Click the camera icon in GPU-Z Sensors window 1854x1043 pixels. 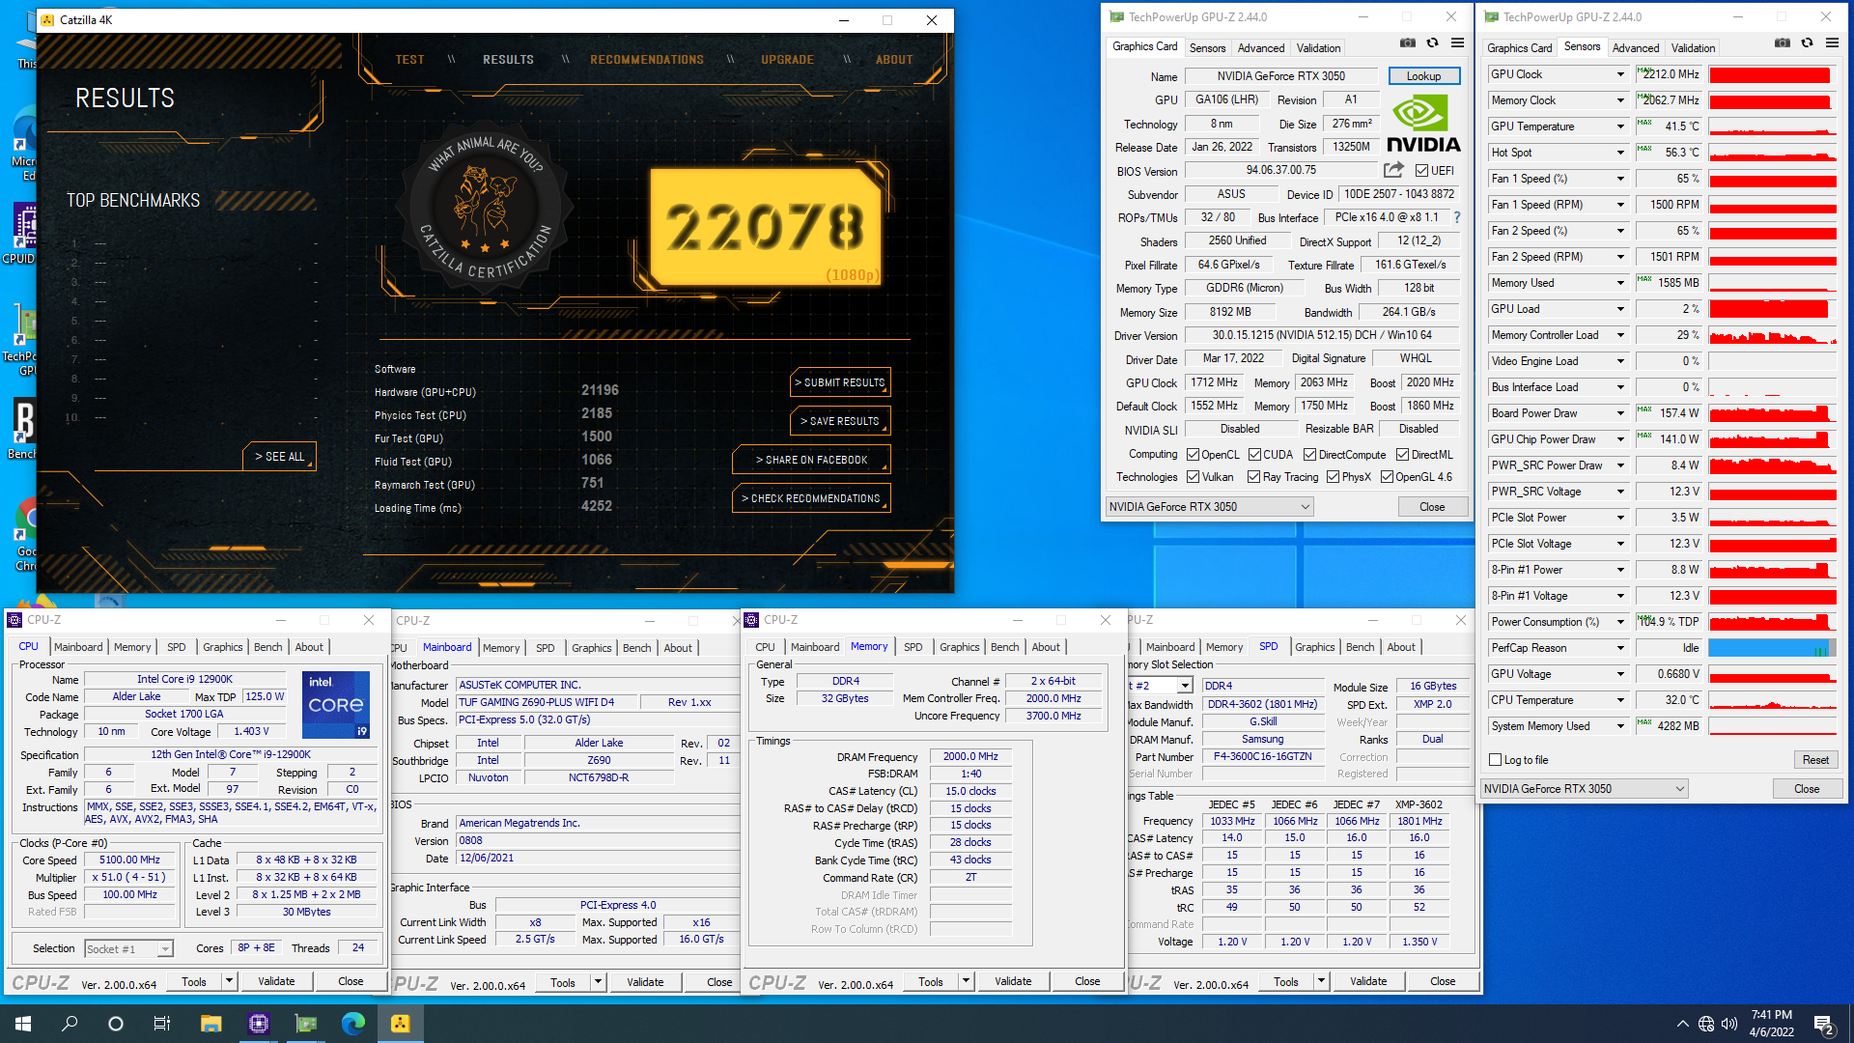pos(1783,43)
